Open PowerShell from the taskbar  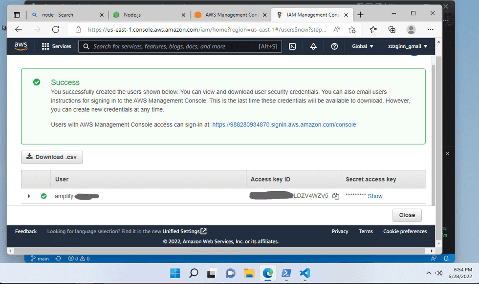286,273
